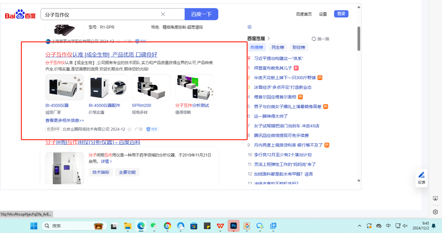Open the 反馈 feedback pencil icon
This screenshot has width=442, height=233.
[422, 175]
